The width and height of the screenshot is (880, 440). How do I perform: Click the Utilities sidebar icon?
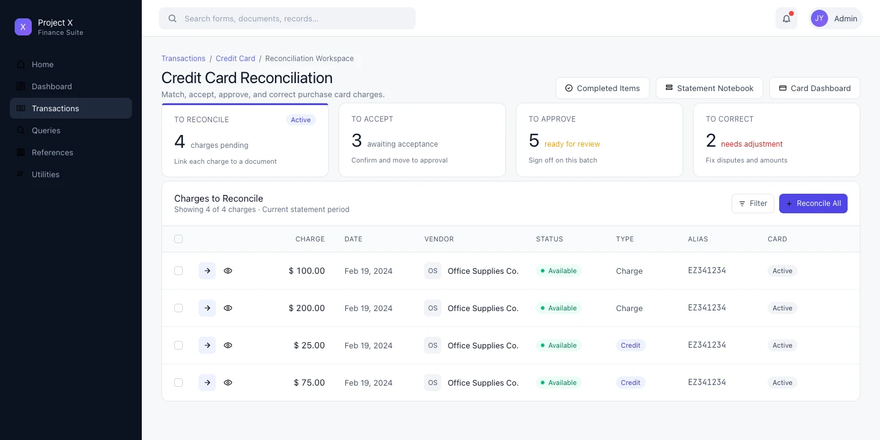pos(21,174)
